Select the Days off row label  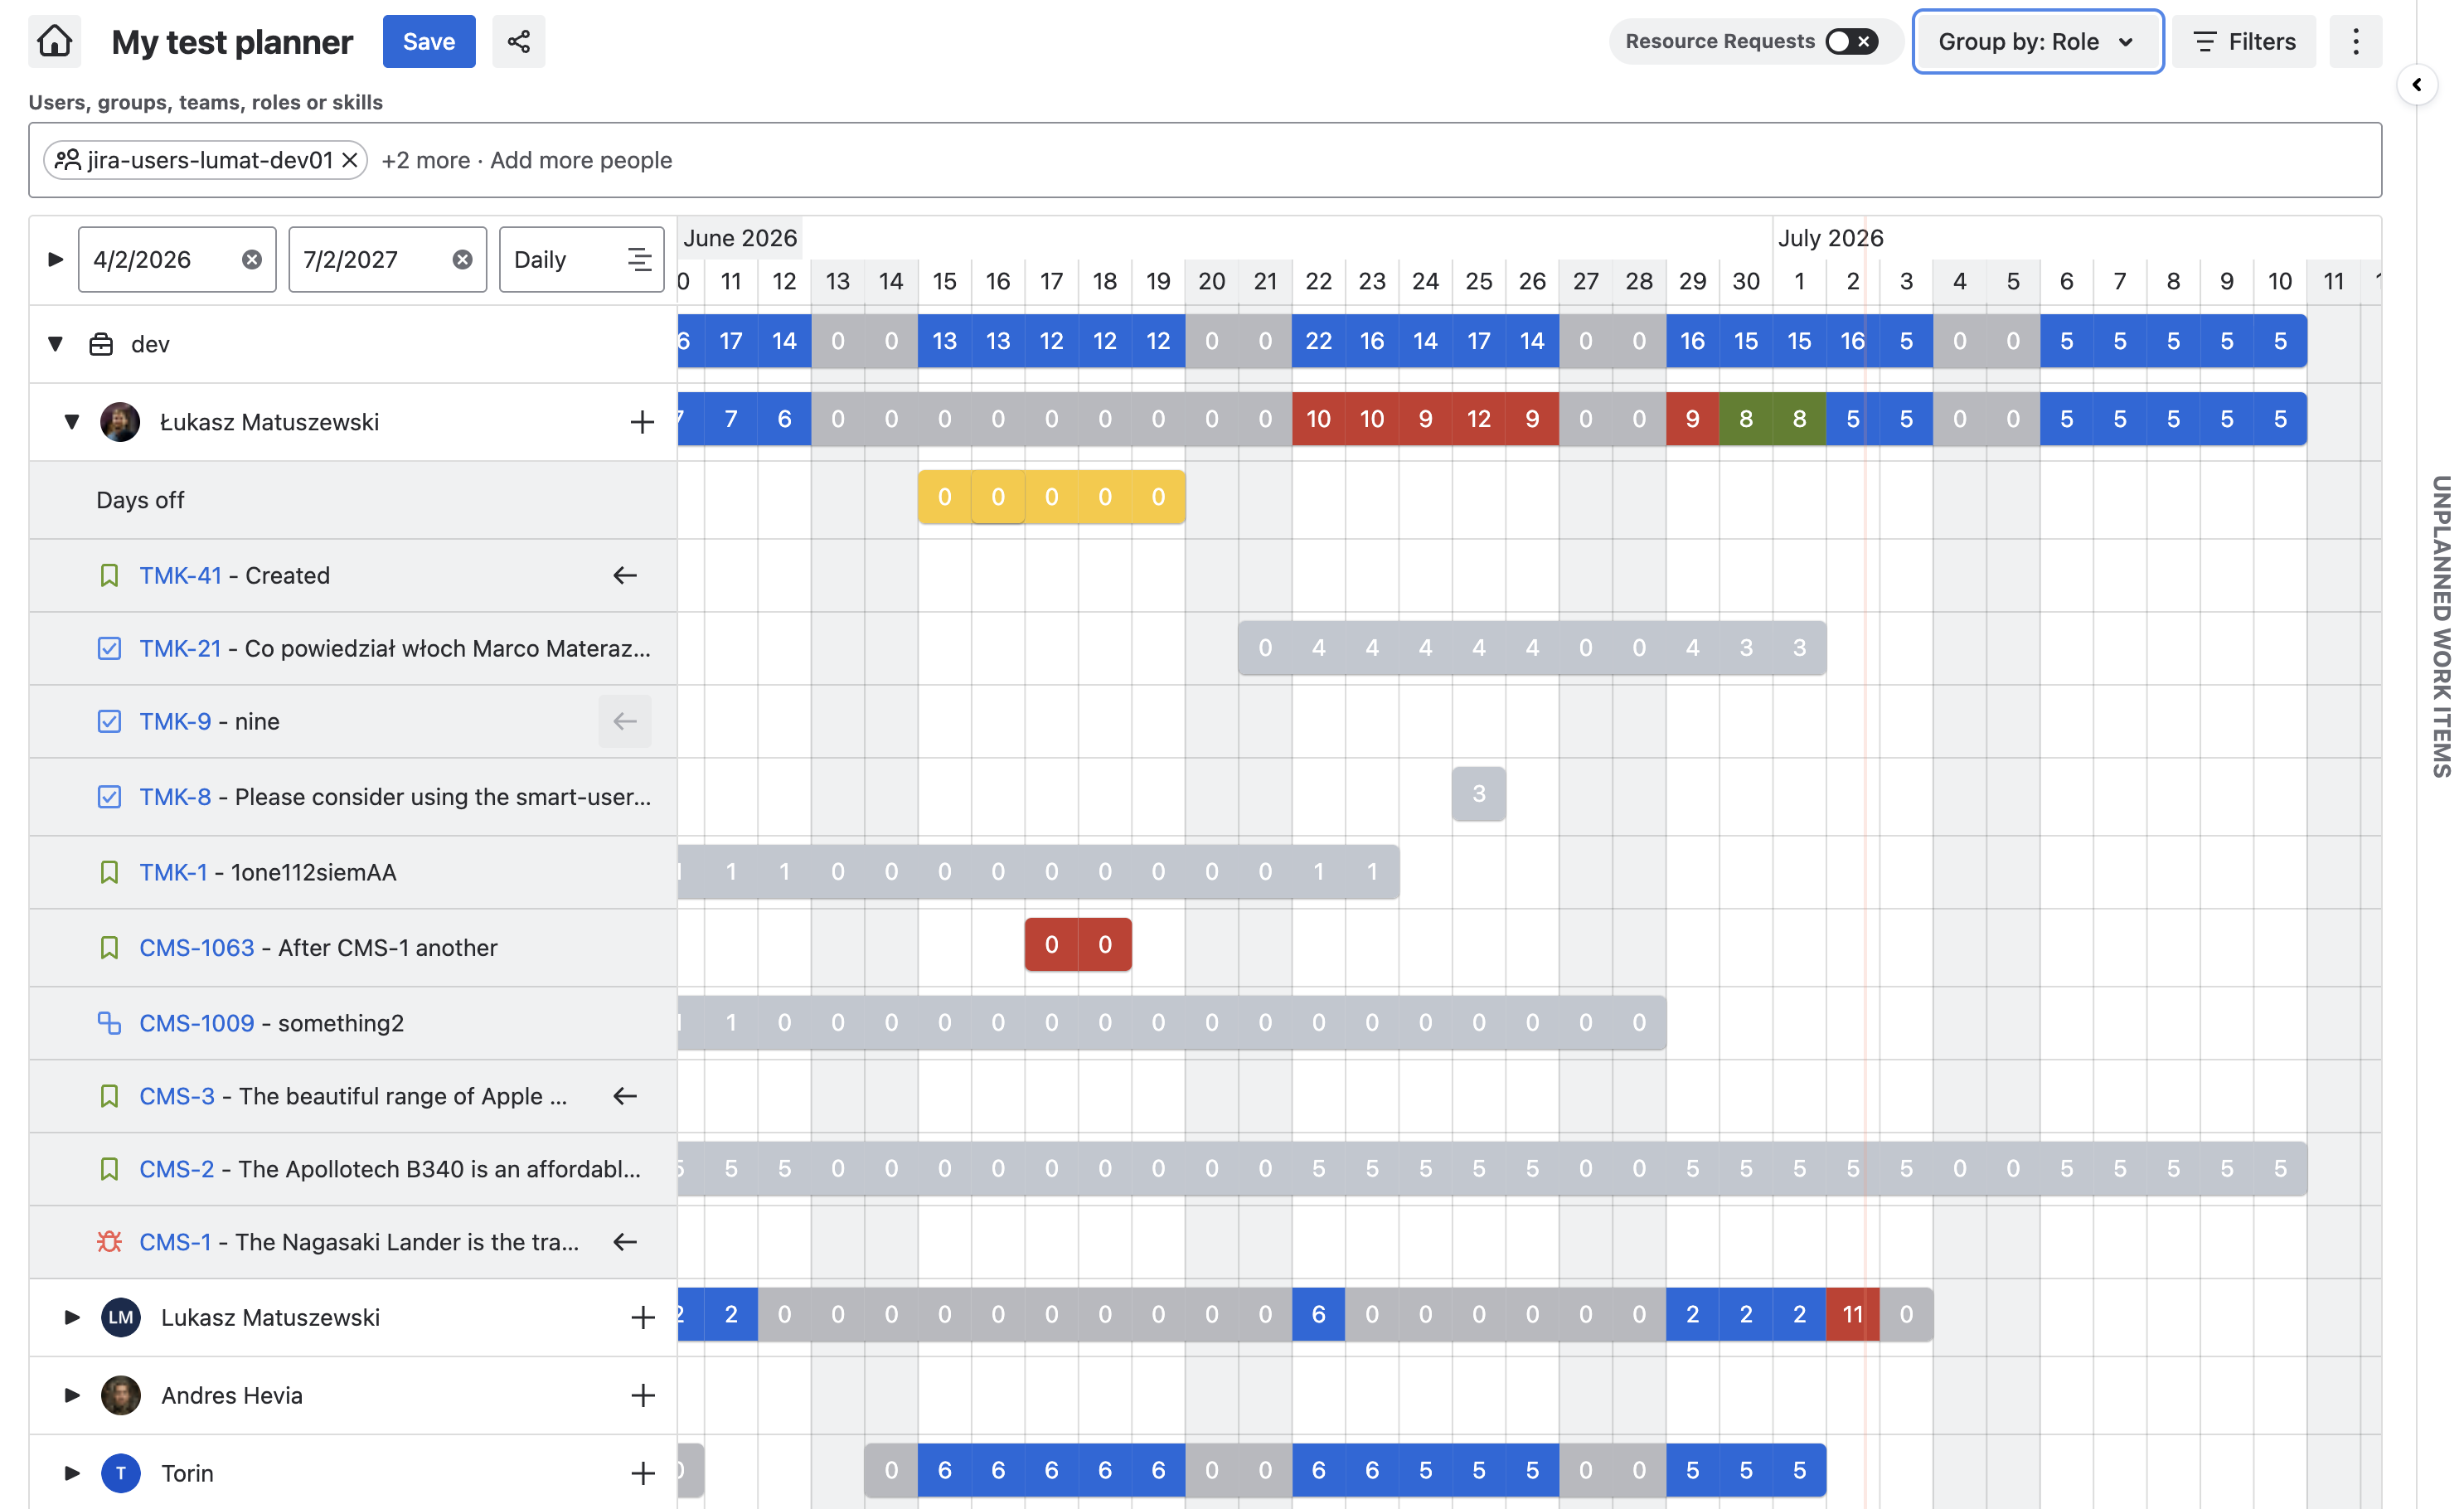coord(140,500)
